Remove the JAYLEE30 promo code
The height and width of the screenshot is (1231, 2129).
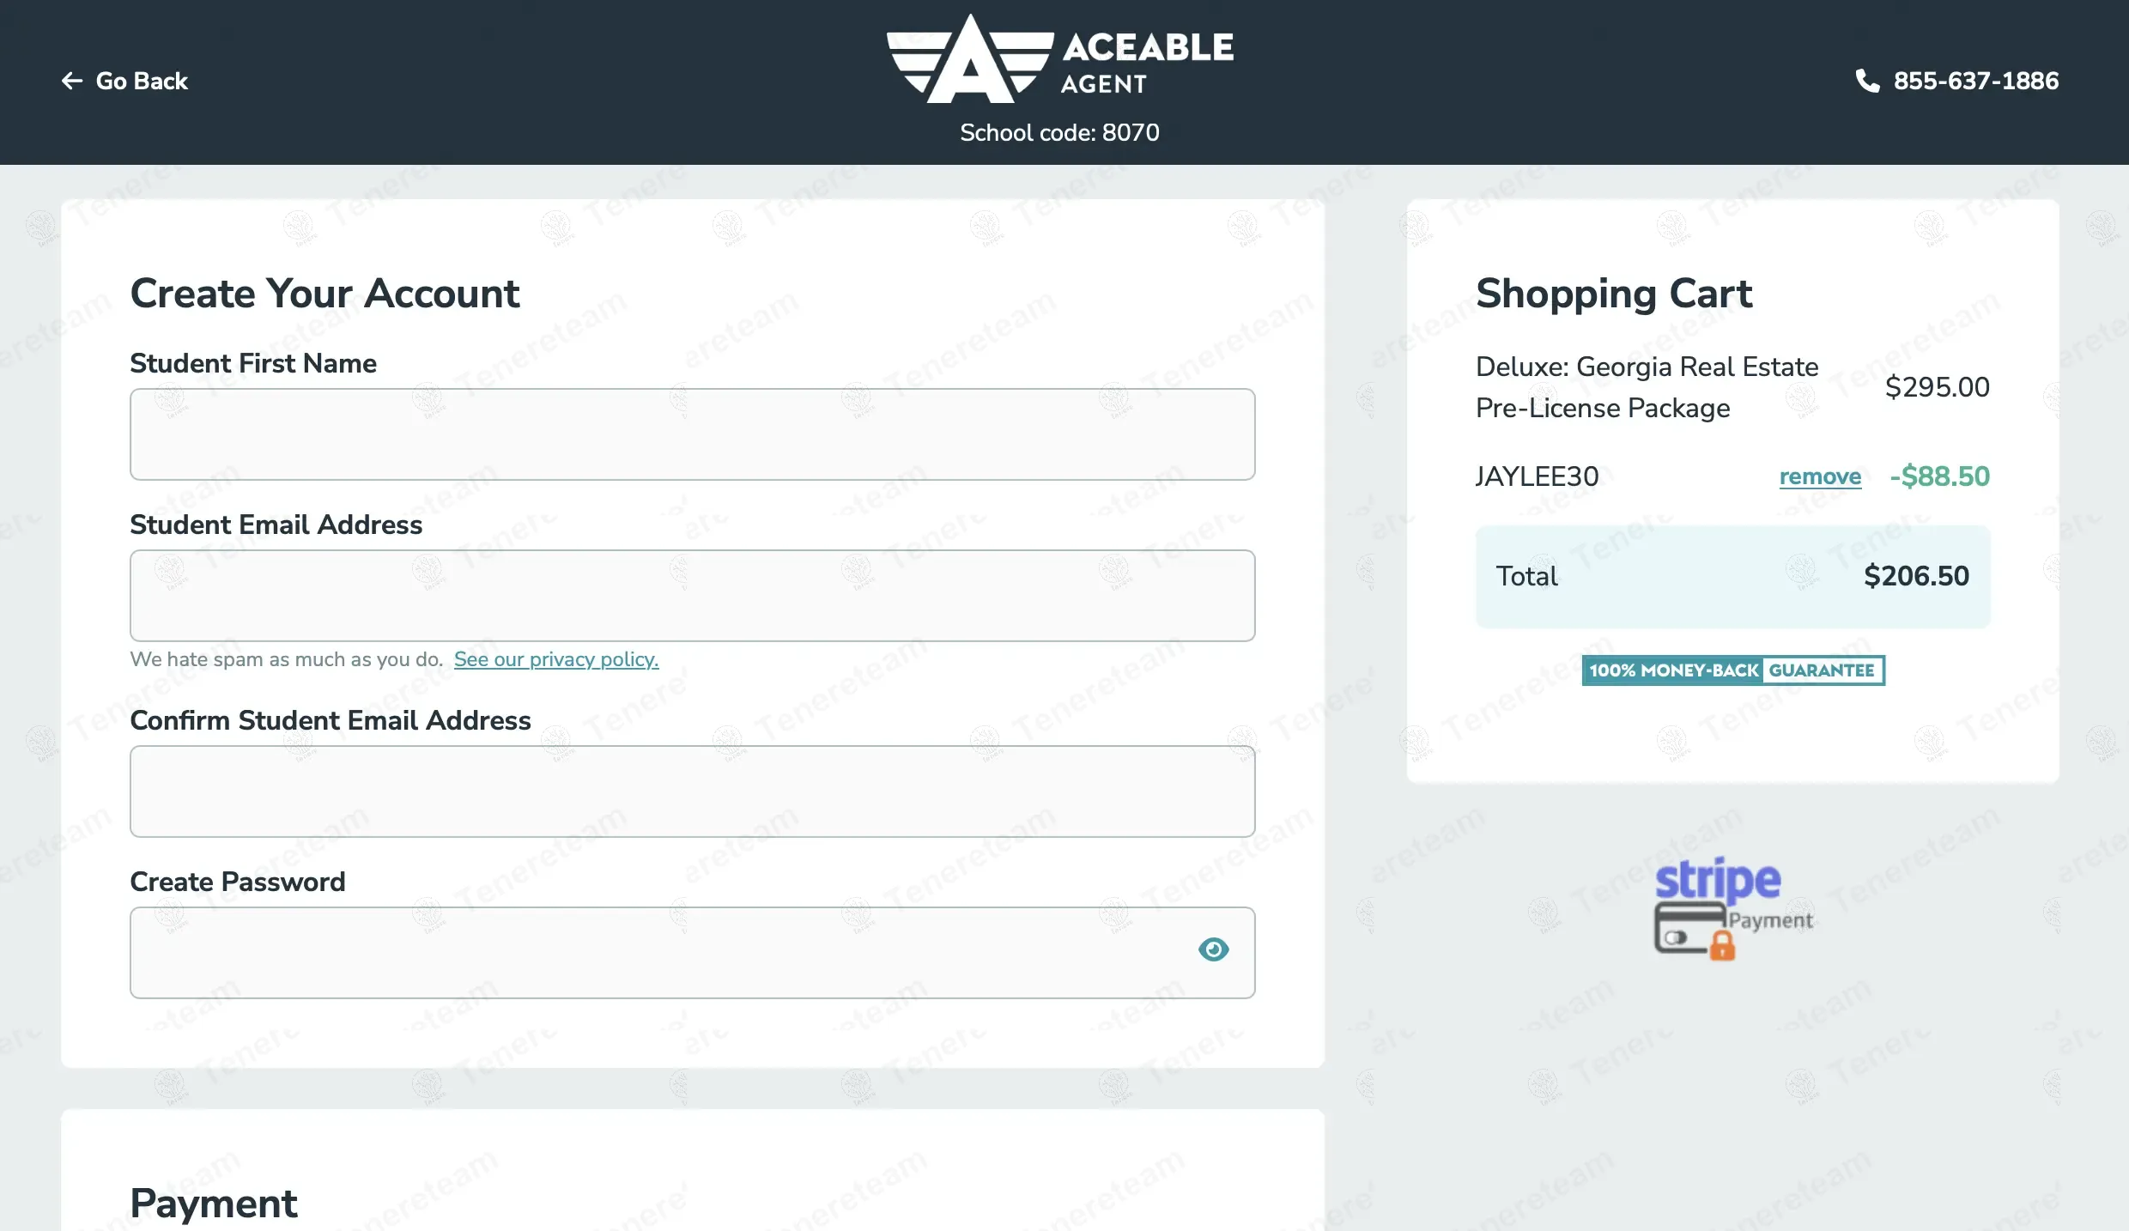1820,476
